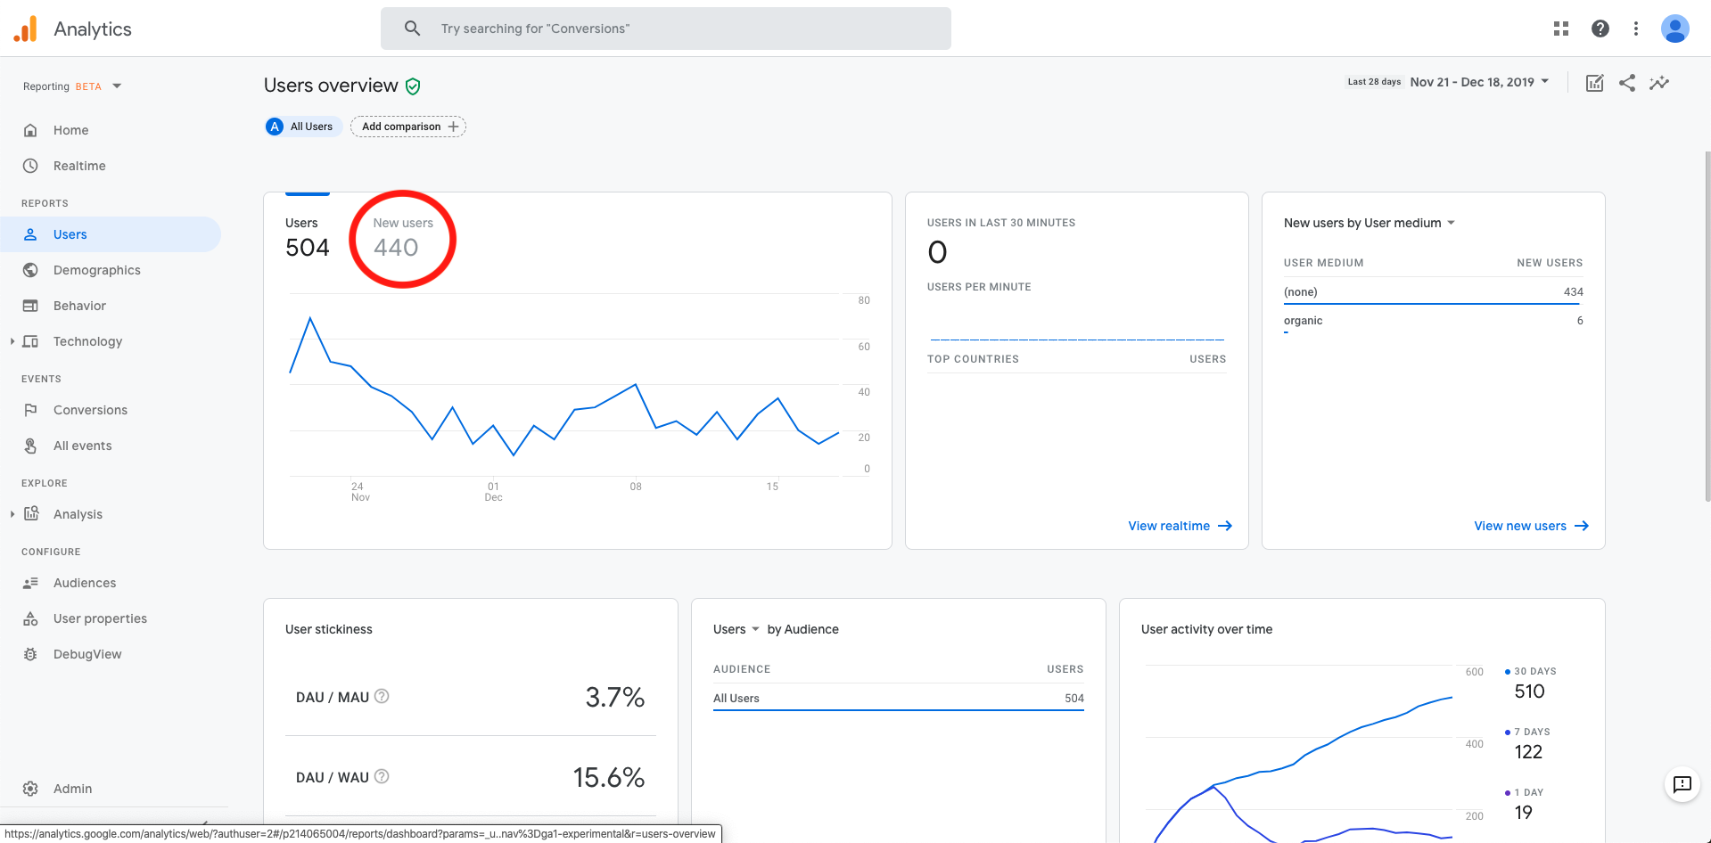The image size is (1711, 843).
Task: Open the date range dropdown
Action: (x=1449, y=82)
